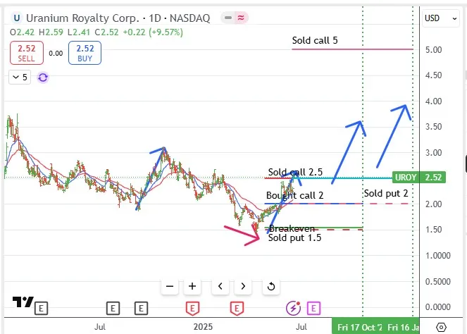Click the TradingView logo
467x334 pixels.
[x=23, y=302]
